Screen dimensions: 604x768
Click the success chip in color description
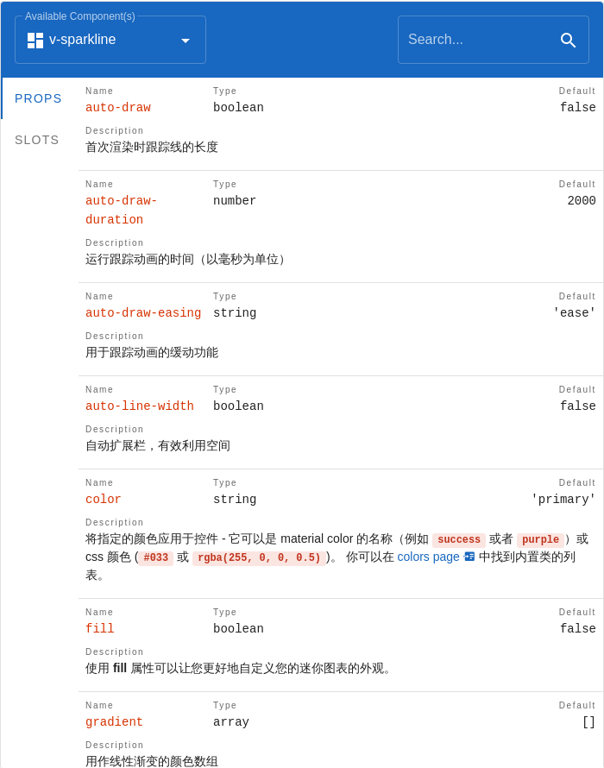[x=458, y=539]
